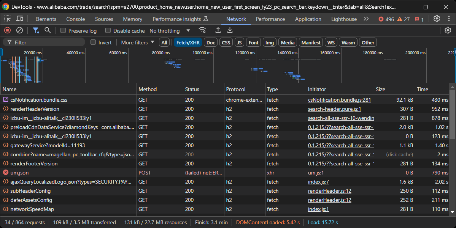
Task: Click the Filter input field
Action: 44,42
